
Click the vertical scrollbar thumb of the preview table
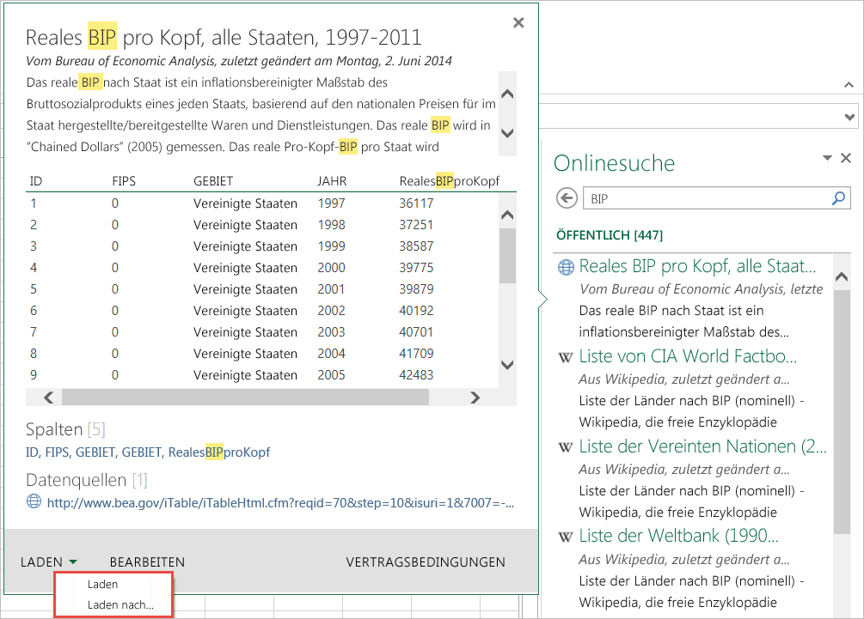(x=507, y=256)
